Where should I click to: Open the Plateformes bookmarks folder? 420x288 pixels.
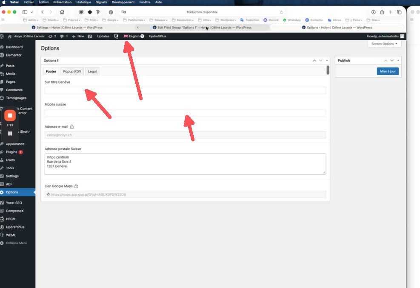(134, 20)
